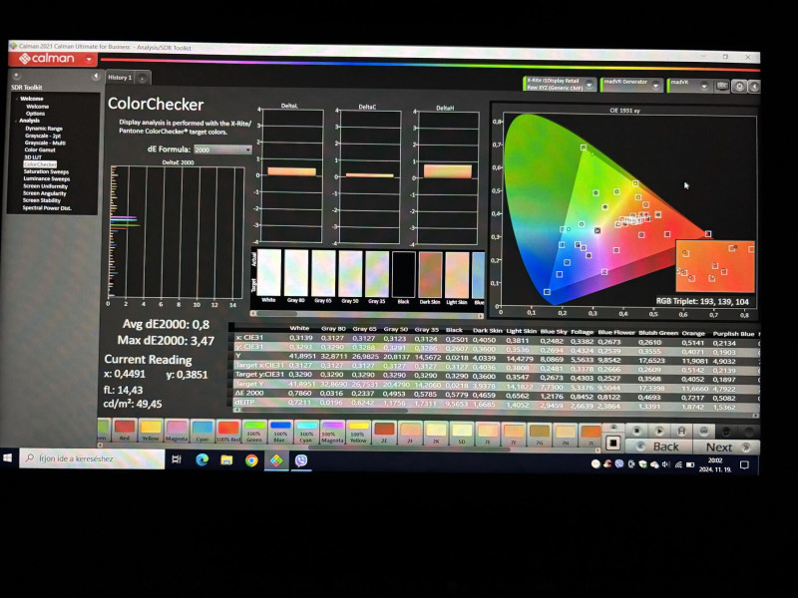Select the ColorChecker page in sidebar
Viewport: 798px width, 598px height.
pos(40,164)
